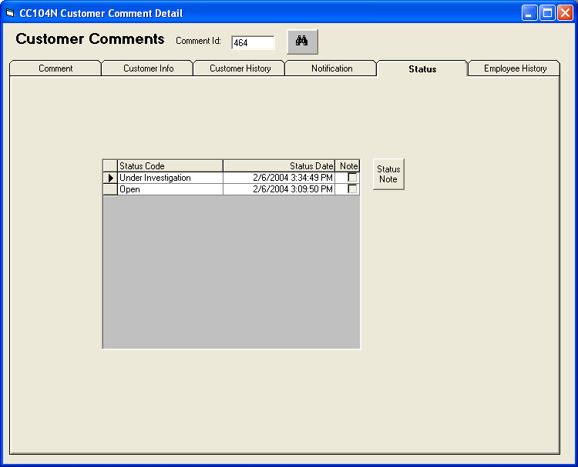The image size is (578, 467).
Task: Check the Note box for Under Investigation
Action: pos(352,178)
